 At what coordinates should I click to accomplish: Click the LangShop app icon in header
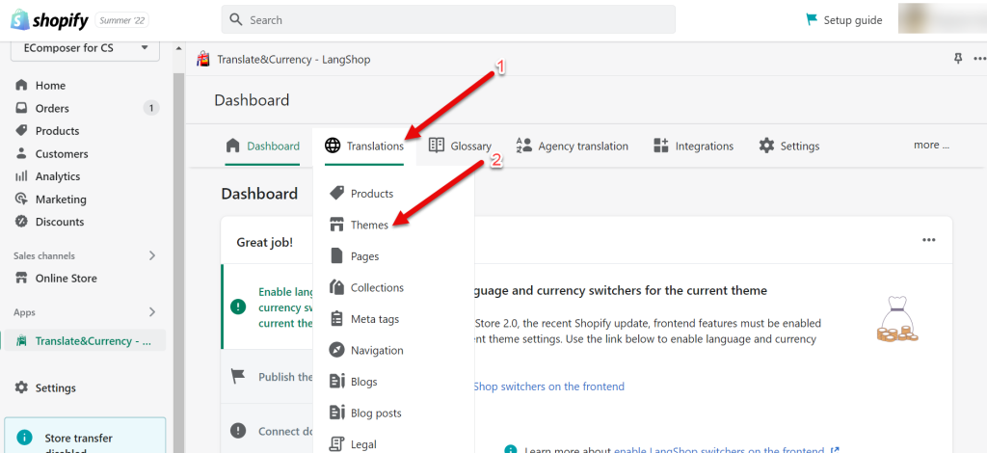tap(202, 59)
